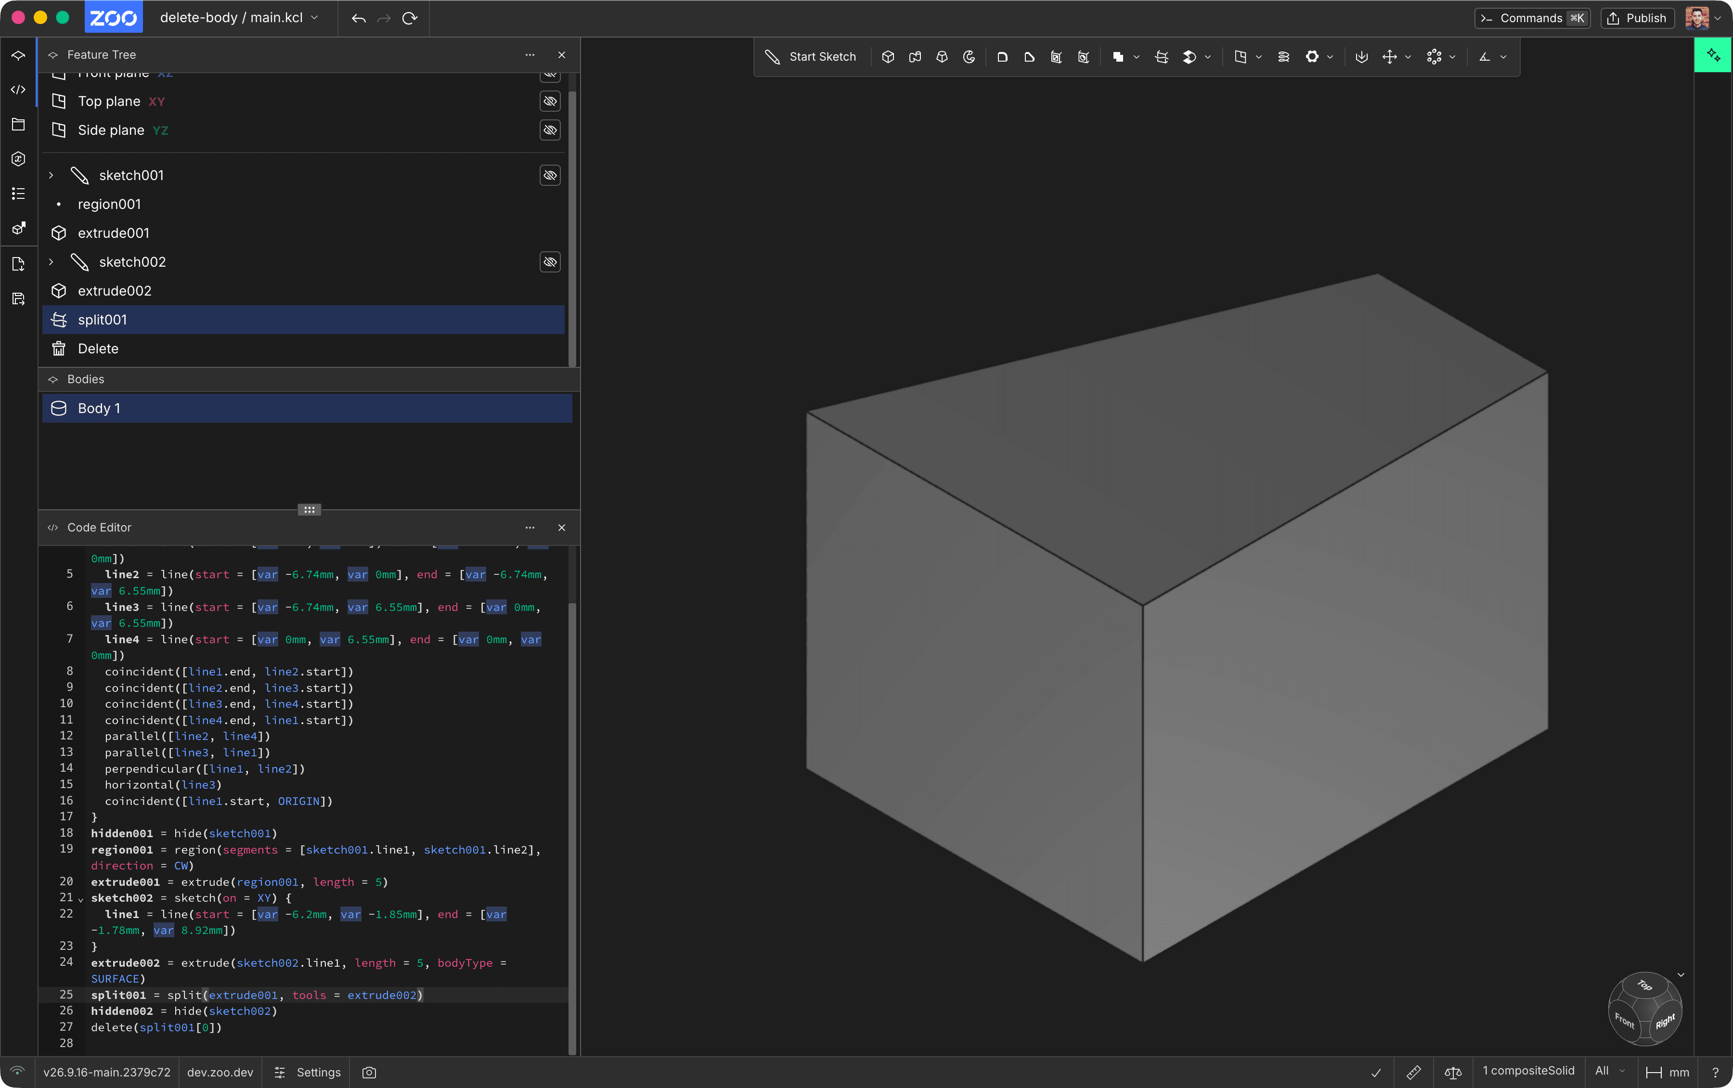
Task: Open the All selection filter dropdown
Action: (x=1610, y=1071)
